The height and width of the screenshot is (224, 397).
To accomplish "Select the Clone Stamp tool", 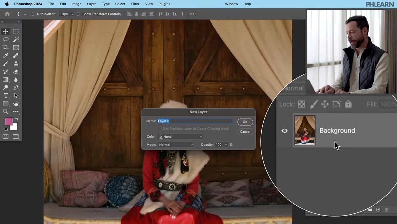I will pyautogui.click(x=16, y=64).
